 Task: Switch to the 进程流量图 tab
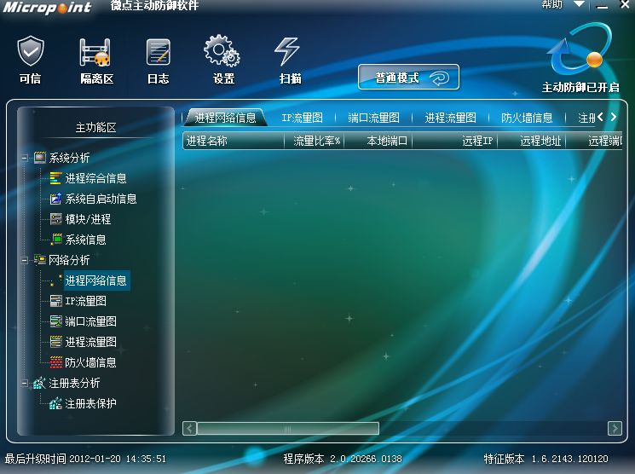pos(450,118)
